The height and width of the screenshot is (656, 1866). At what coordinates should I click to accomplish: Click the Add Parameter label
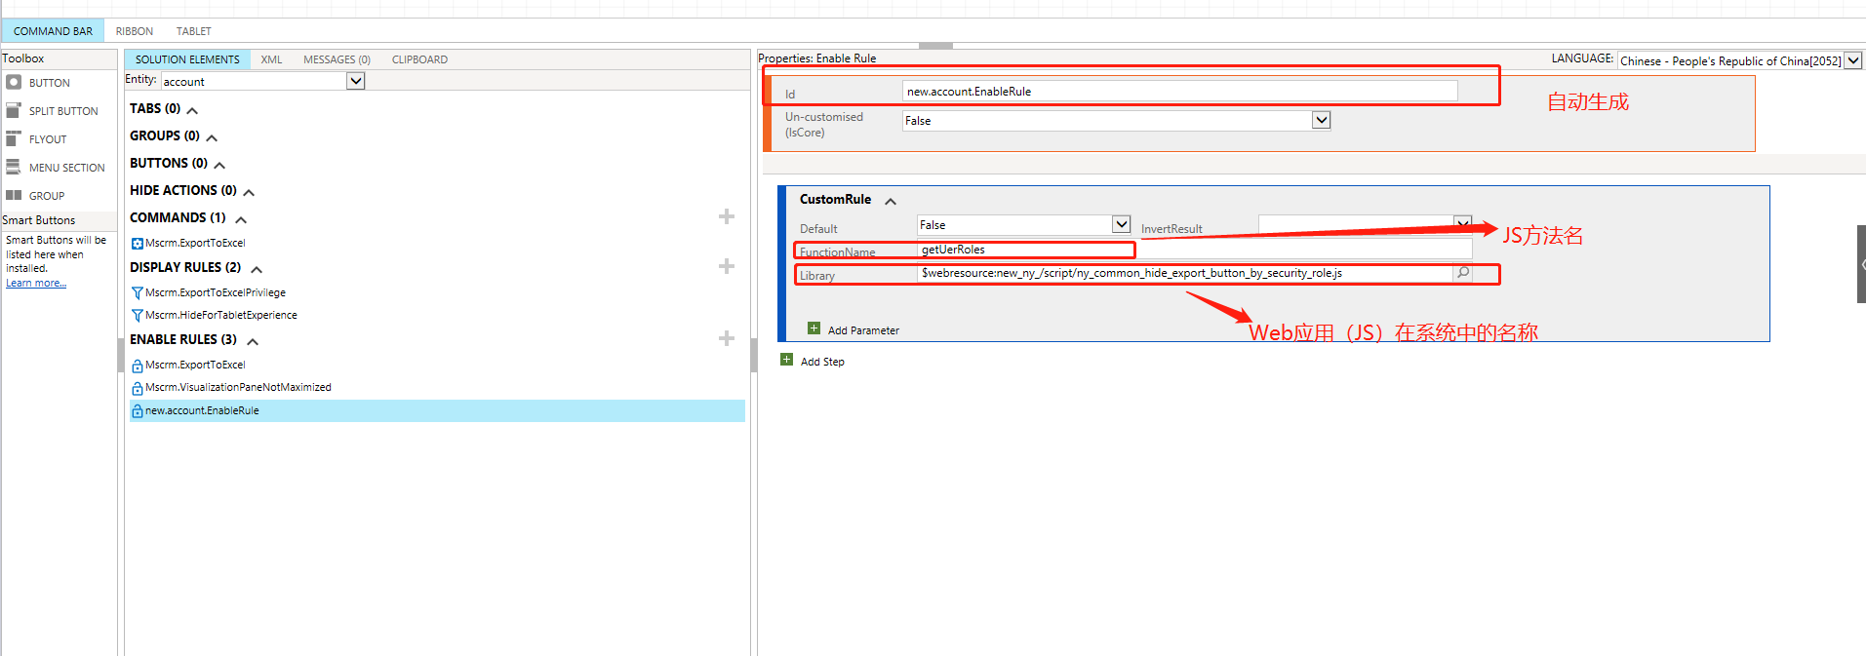(x=863, y=330)
